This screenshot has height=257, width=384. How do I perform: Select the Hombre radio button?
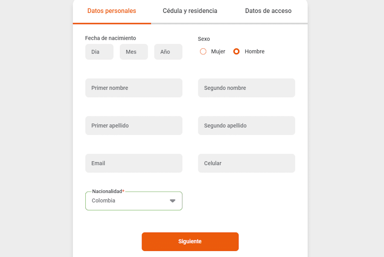coord(236,52)
